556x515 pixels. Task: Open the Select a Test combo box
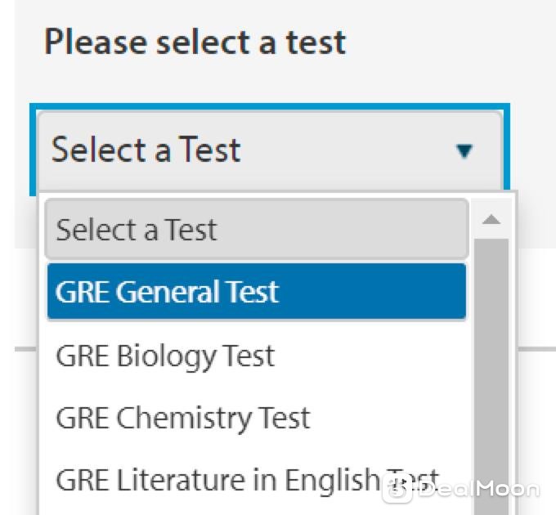(x=270, y=150)
